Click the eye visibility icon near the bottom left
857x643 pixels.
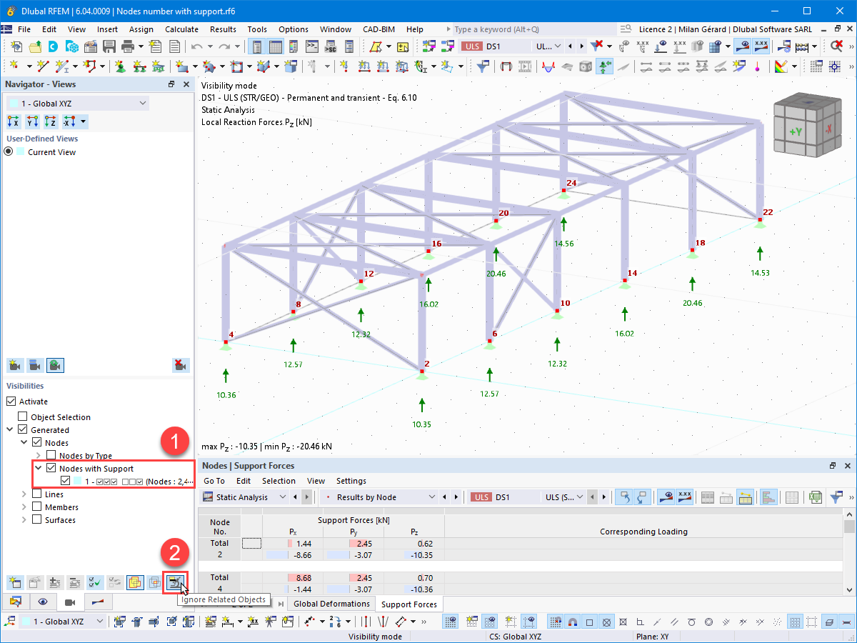coord(42,602)
